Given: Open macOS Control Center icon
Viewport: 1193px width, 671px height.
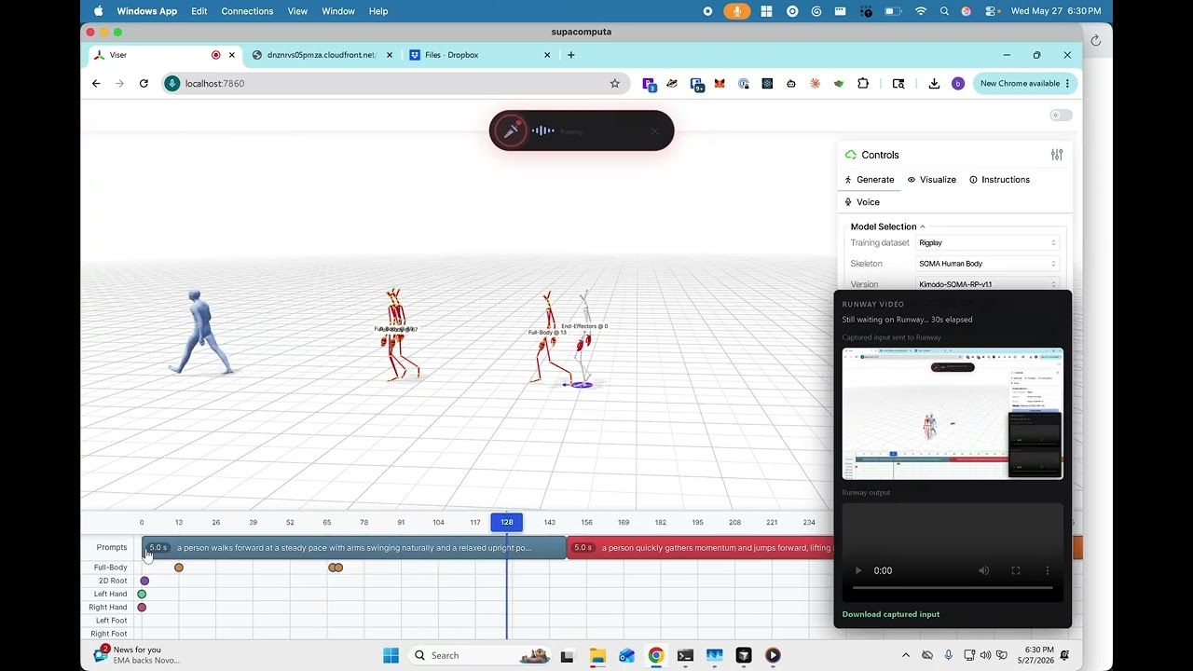Looking at the screenshot, I should coord(992,11).
